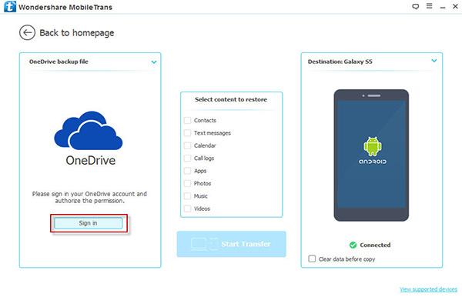Select the Apps checkbox
The height and width of the screenshot is (297, 462).
click(x=187, y=171)
